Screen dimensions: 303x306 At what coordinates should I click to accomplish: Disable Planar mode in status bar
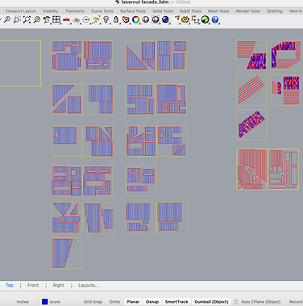tap(133, 302)
